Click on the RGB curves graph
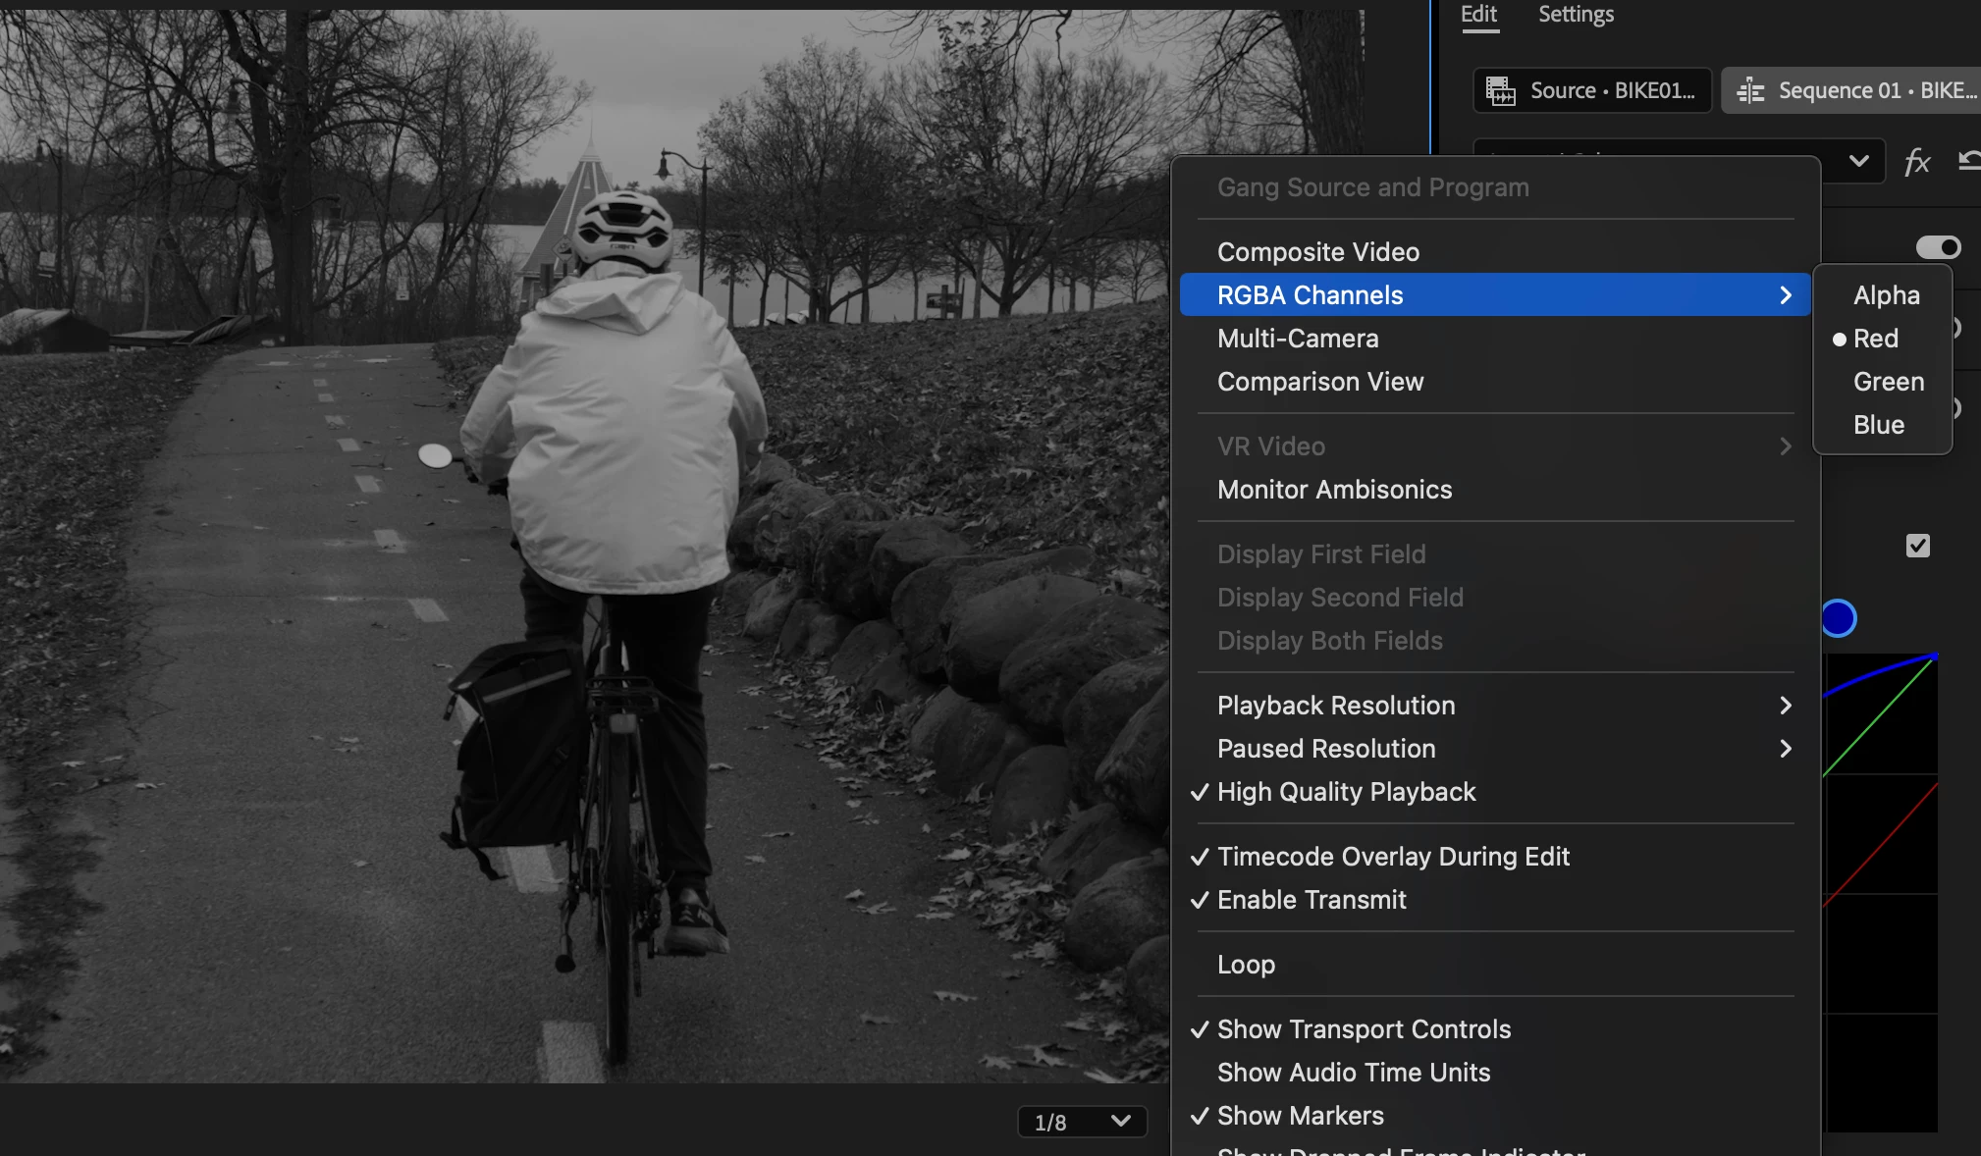This screenshot has height=1156, width=1981. [1880, 883]
